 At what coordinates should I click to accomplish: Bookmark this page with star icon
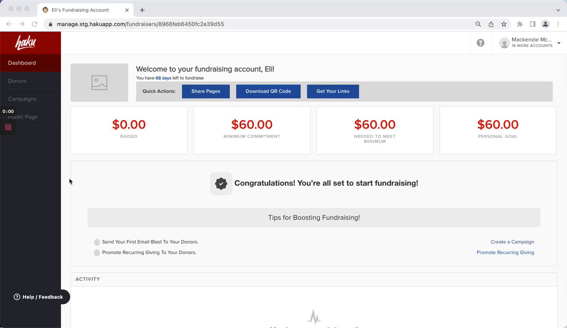tap(504, 24)
